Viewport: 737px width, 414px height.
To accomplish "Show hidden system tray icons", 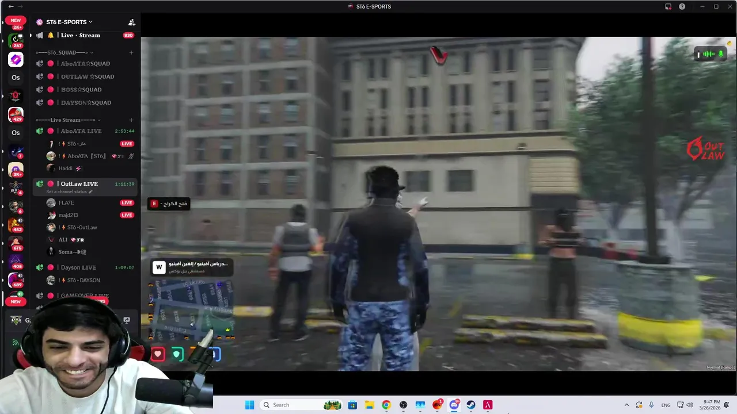I will [626, 405].
